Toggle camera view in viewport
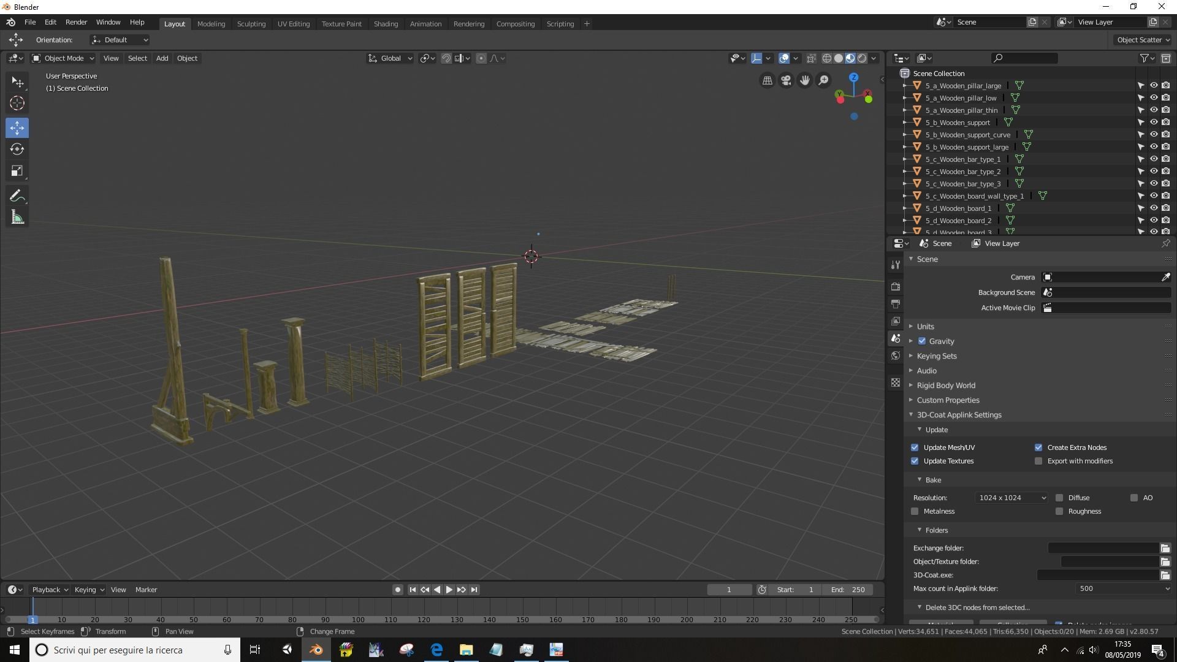Image resolution: width=1177 pixels, height=662 pixels. pyautogui.click(x=786, y=80)
